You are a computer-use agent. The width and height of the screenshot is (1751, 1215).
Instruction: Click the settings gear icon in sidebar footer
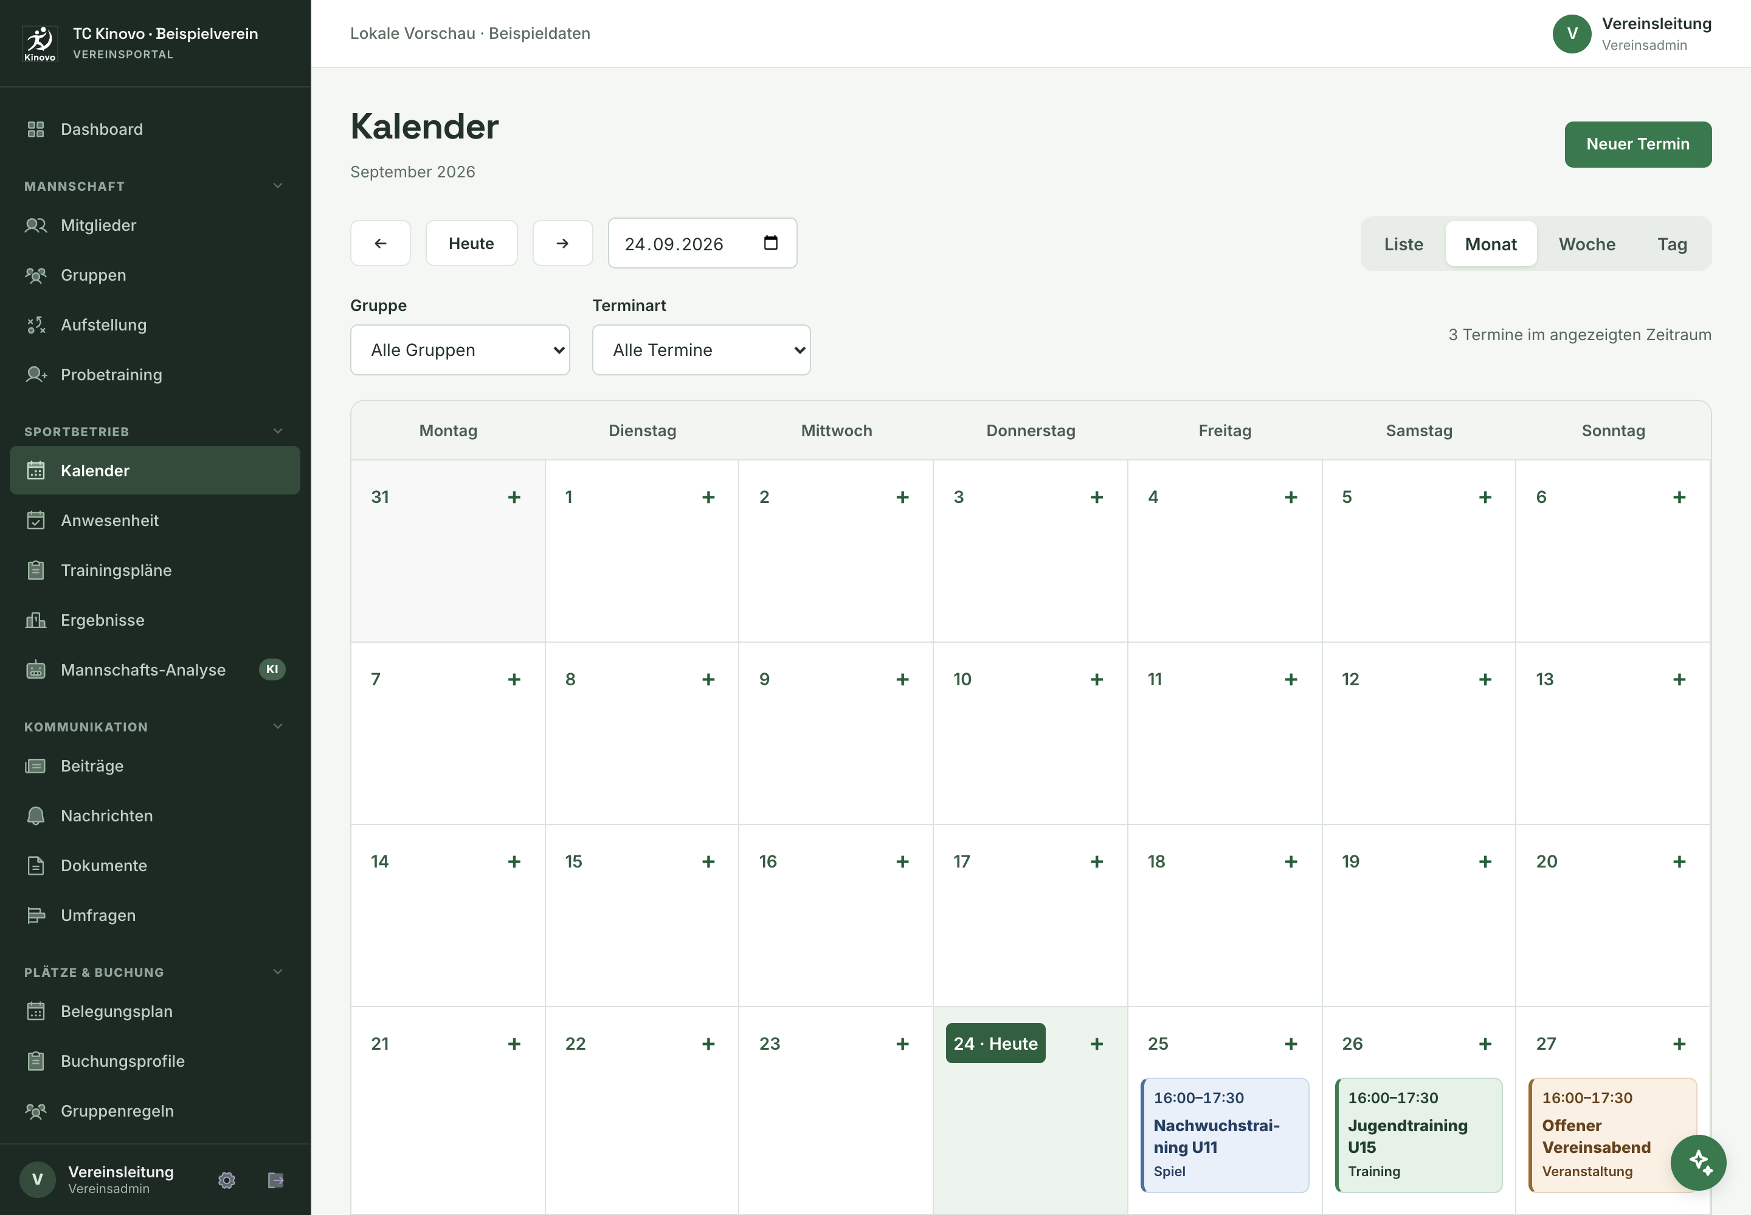(x=226, y=1180)
